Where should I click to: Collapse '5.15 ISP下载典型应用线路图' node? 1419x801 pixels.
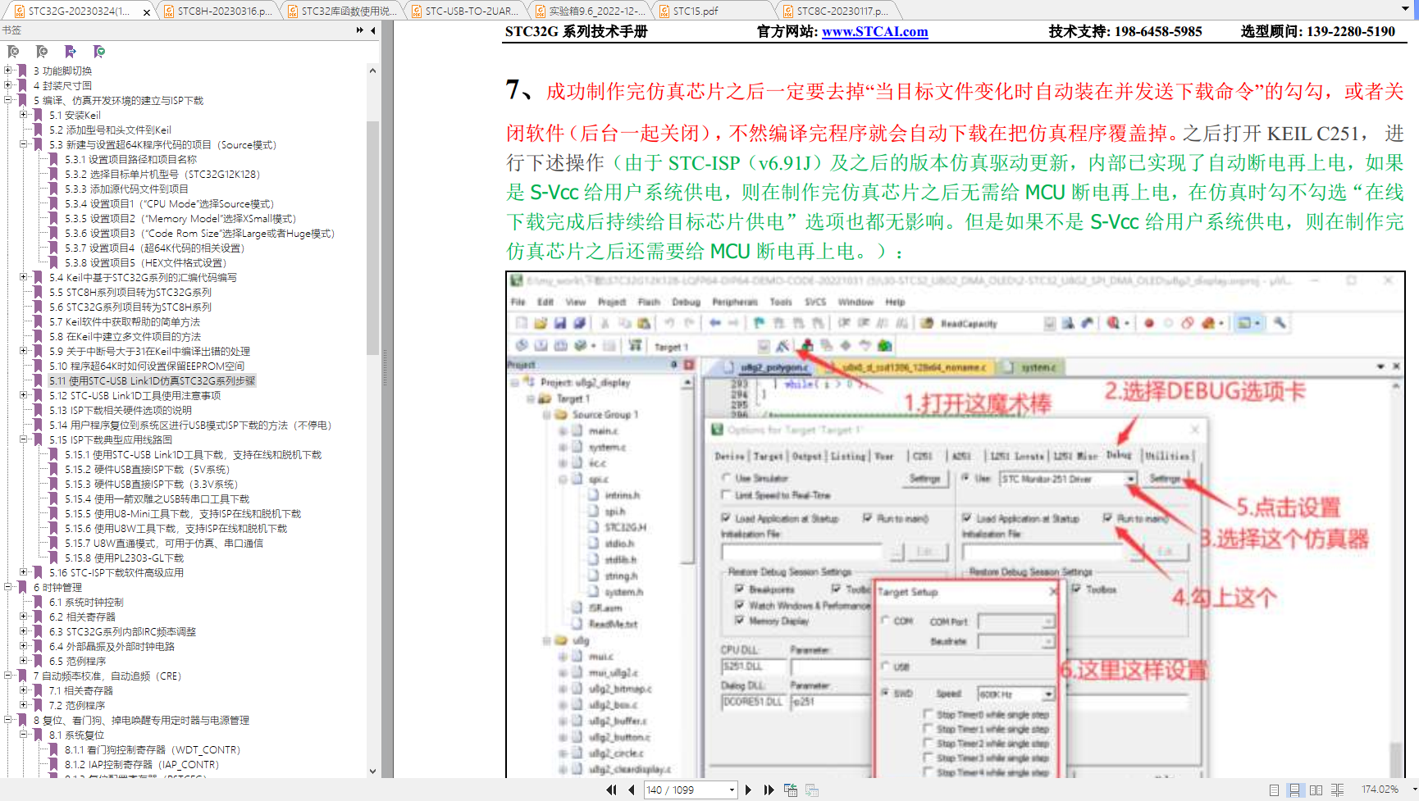tap(24, 439)
